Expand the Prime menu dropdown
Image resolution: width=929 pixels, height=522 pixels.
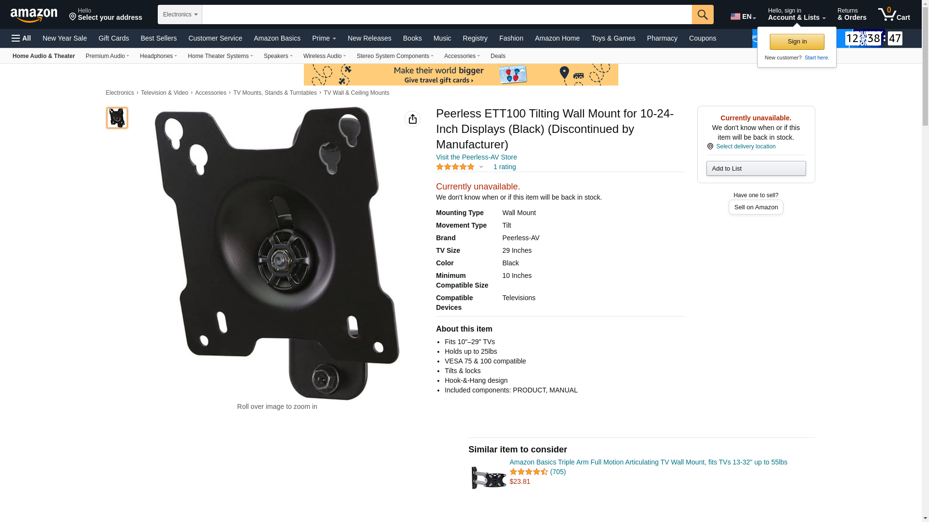324,38
